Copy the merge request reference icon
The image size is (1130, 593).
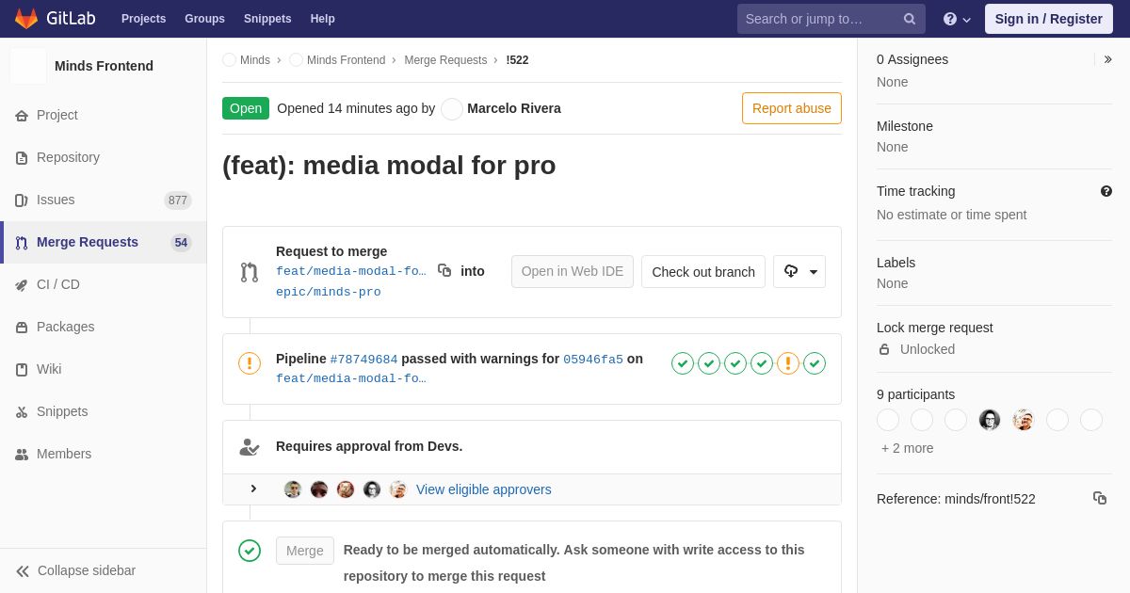tap(1100, 498)
